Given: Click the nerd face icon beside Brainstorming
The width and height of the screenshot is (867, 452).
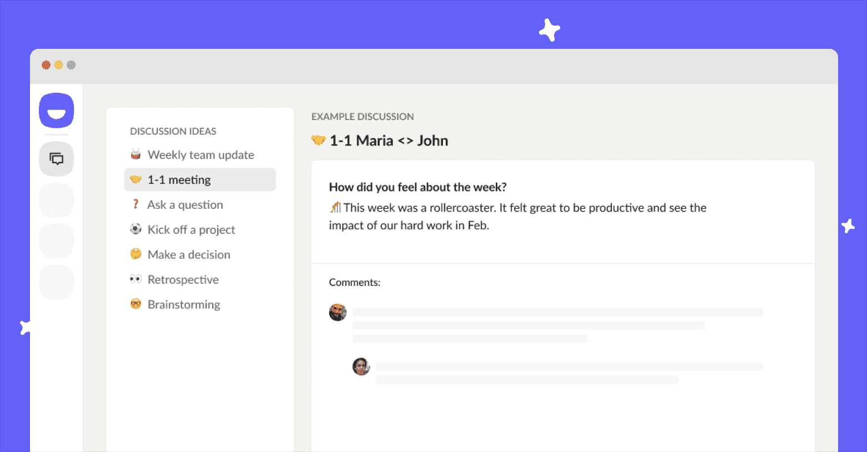Looking at the screenshot, I should pyautogui.click(x=136, y=304).
